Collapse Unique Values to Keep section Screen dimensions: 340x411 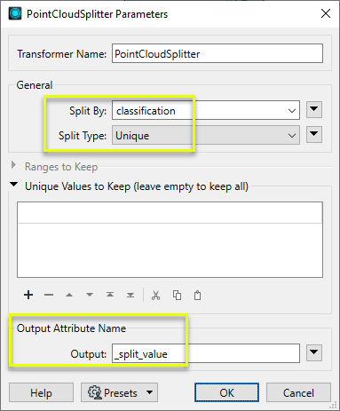pos(13,185)
